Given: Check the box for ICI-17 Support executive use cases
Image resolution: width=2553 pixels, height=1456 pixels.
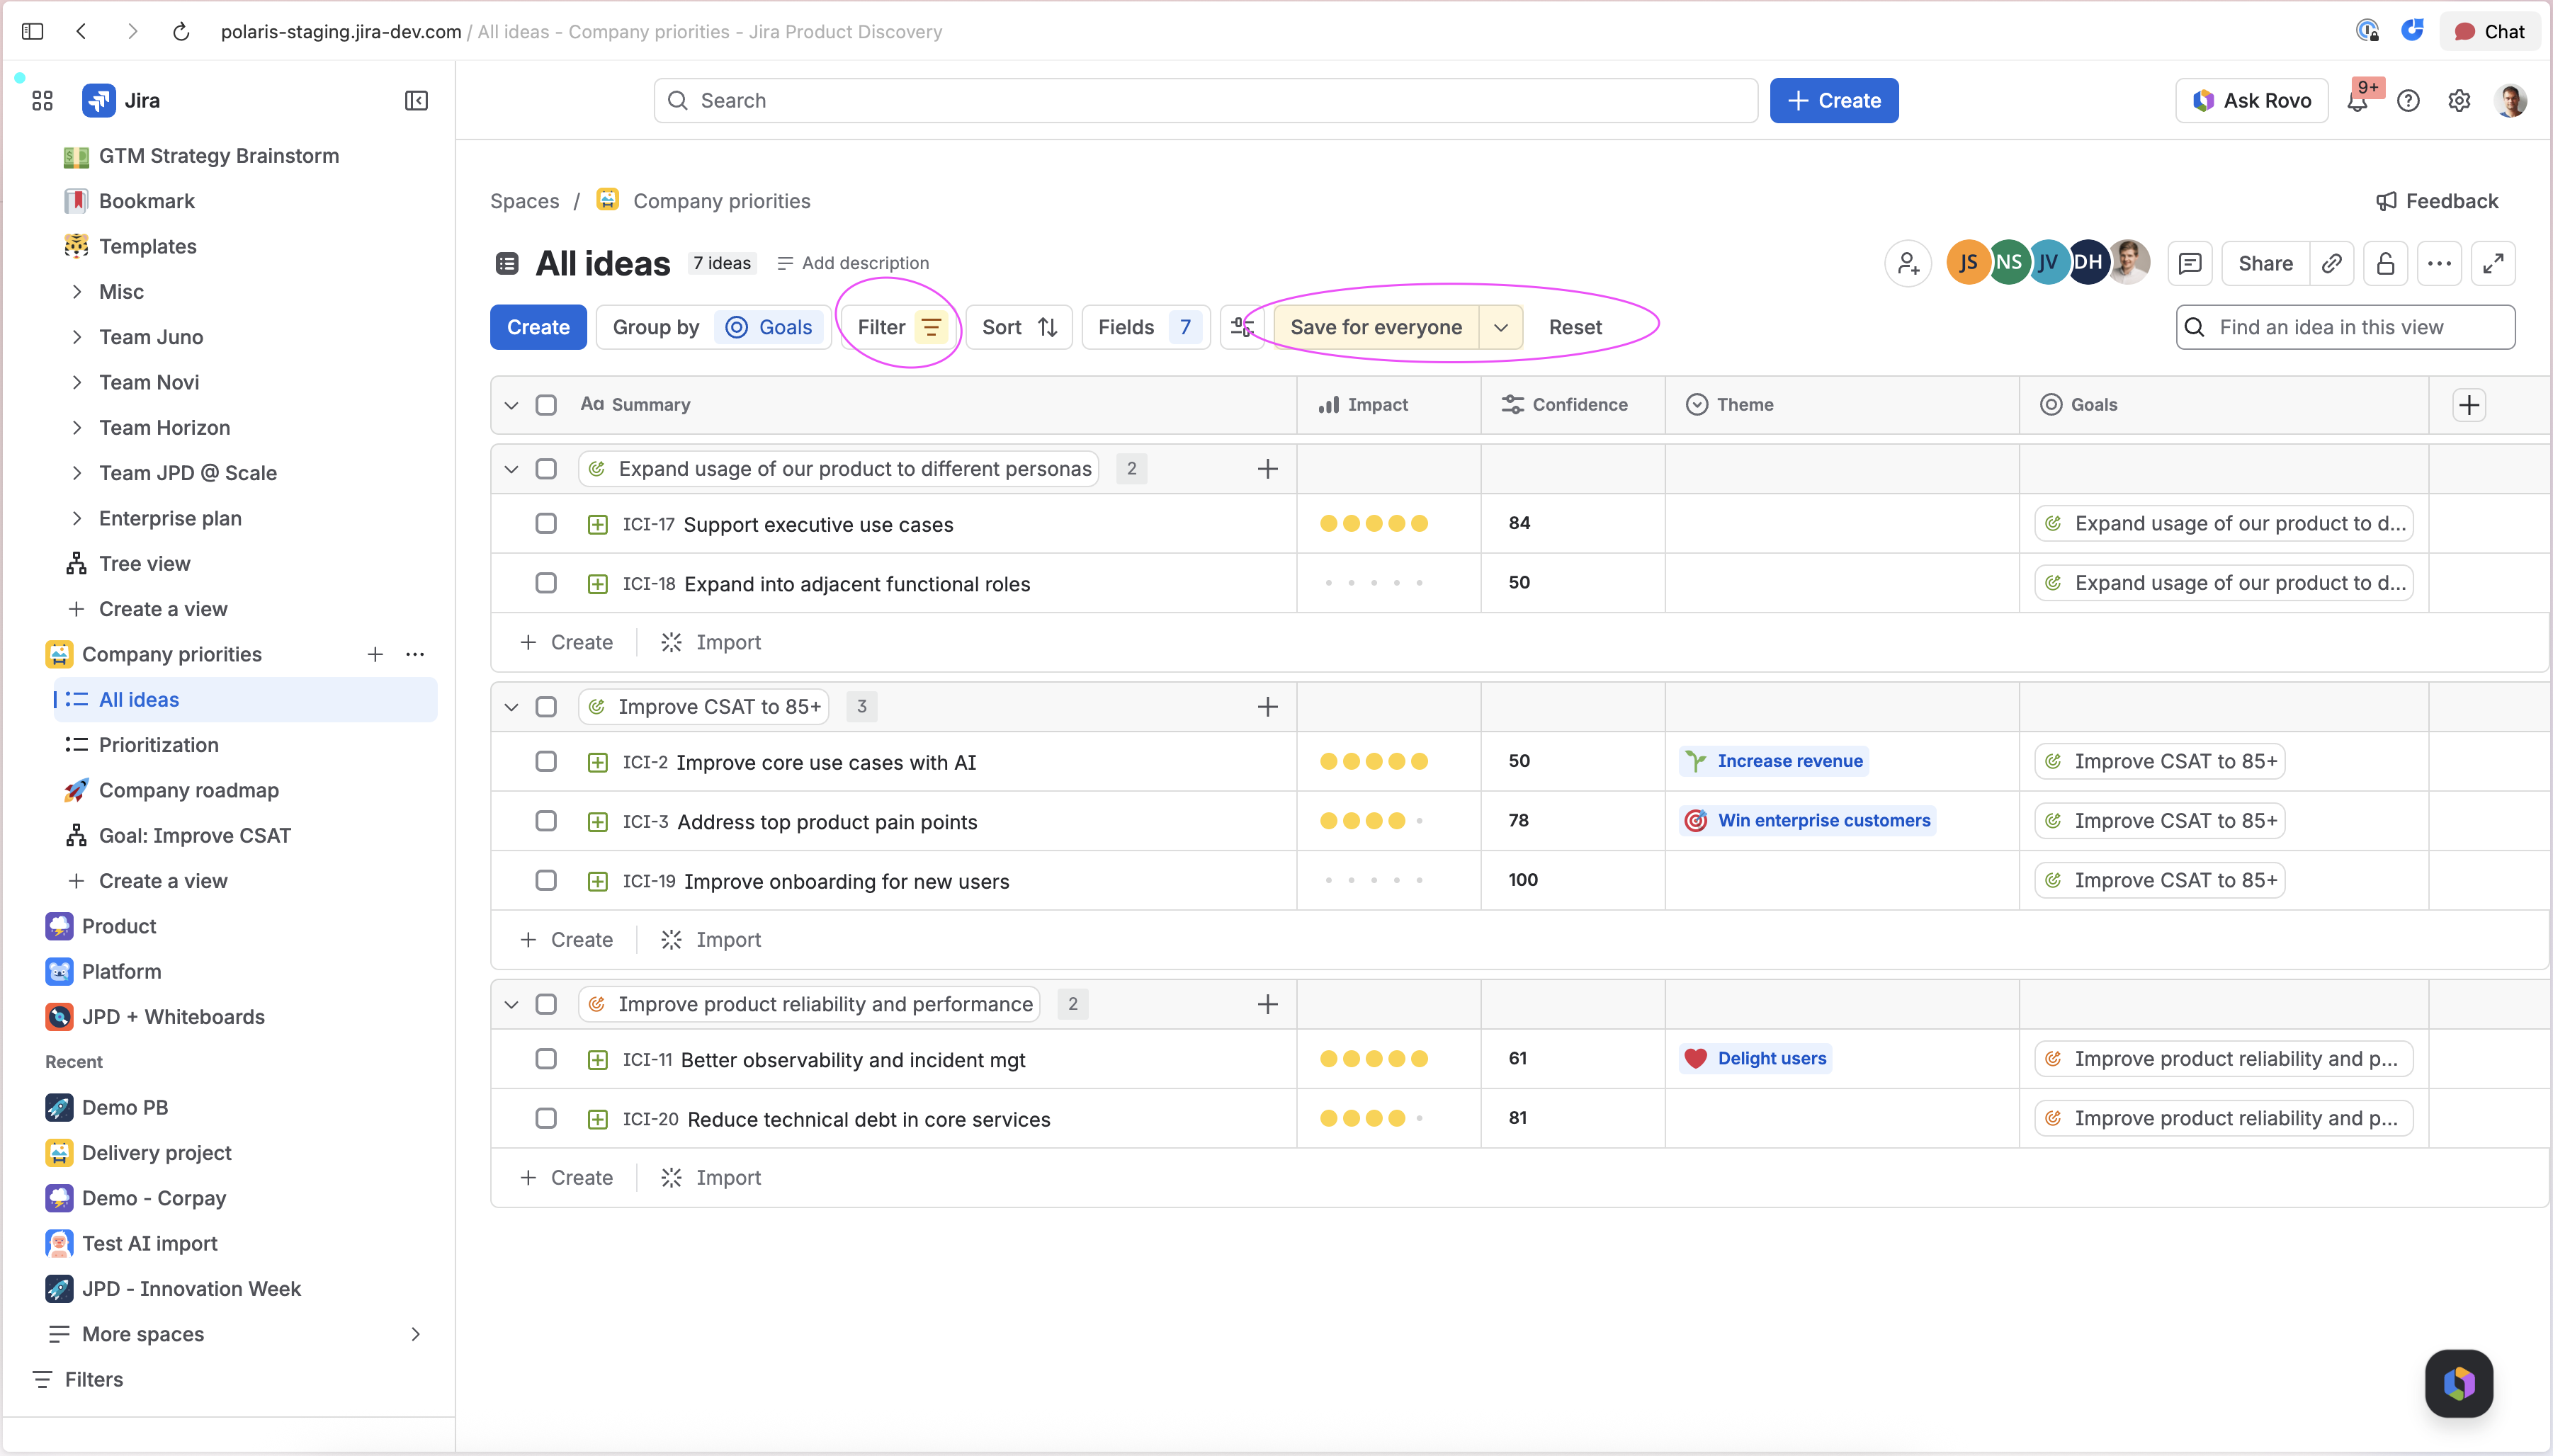Looking at the screenshot, I should pos(546,524).
